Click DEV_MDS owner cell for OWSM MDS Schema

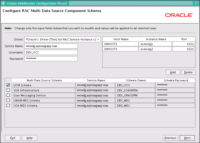tap(135, 100)
